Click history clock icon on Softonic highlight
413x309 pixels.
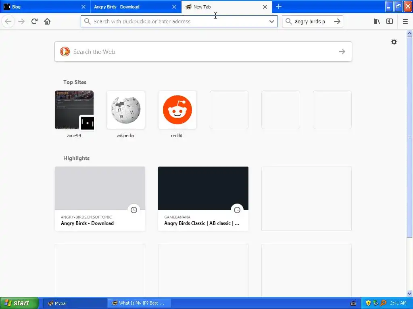[x=134, y=210]
